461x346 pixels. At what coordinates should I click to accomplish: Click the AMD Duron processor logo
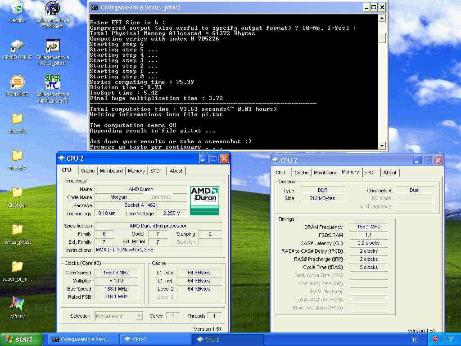click(x=204, y=200)
